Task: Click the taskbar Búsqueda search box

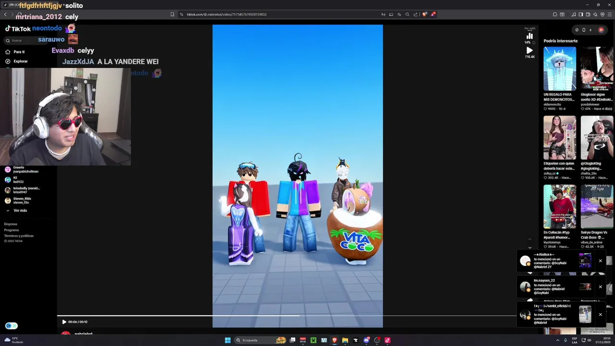Action: pos(260,340)
